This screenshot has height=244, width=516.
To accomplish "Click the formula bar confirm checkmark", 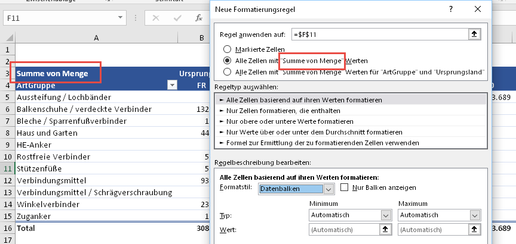I will click(177, 18).
